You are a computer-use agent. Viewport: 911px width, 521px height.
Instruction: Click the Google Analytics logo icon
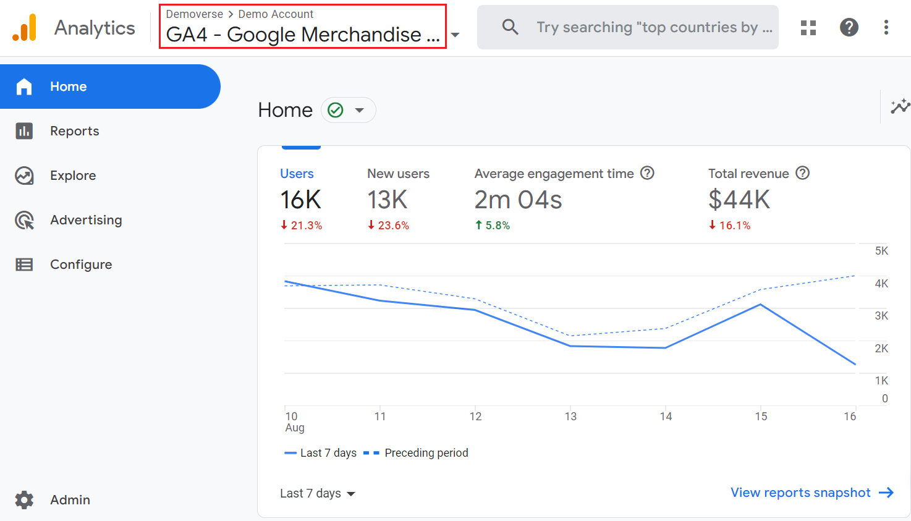25,28
